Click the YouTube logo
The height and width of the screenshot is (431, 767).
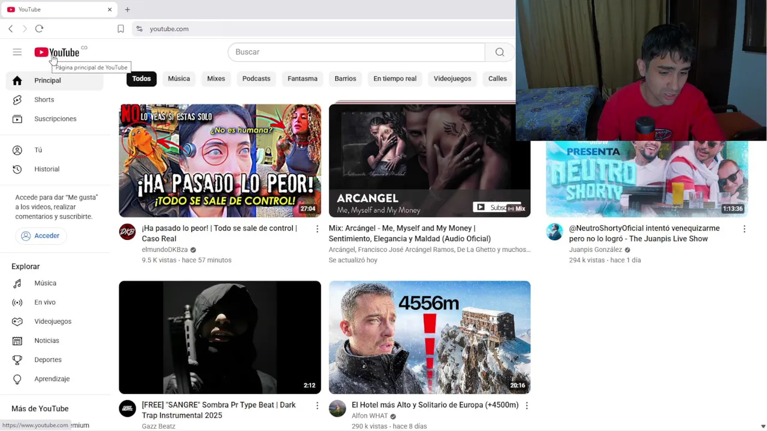57,53
